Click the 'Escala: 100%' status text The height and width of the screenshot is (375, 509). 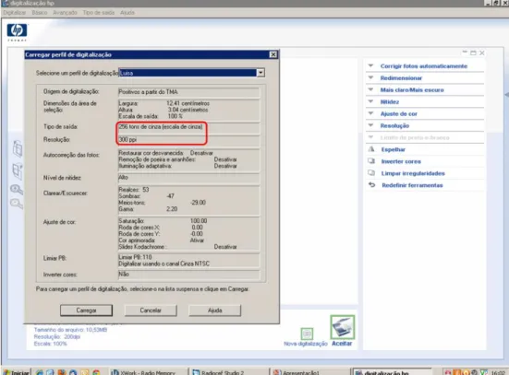(x=50, y=344)
